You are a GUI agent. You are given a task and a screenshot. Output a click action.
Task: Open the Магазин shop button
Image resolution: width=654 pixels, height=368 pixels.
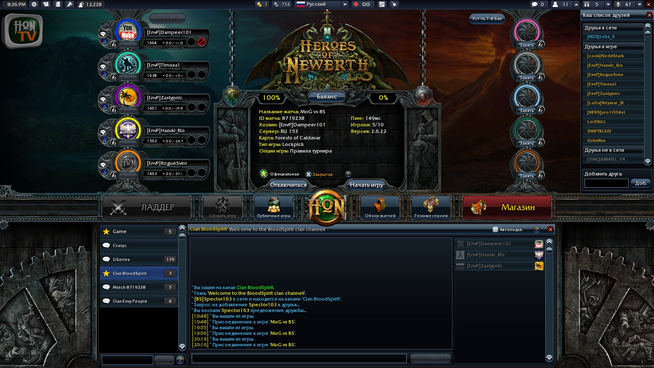[x=507, y=207]
